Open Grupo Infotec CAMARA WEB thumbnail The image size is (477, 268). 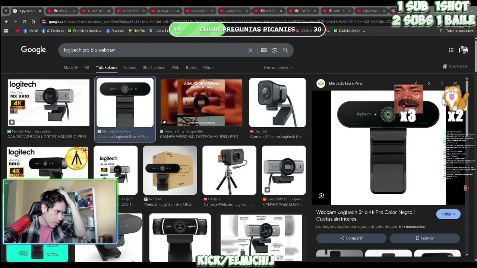click(x=284, y=170)
